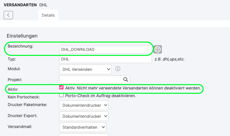Screen dimensions: 230x136
Task: Click the DHL breadcrumb label in header
Action: click(x=43, y=5)
